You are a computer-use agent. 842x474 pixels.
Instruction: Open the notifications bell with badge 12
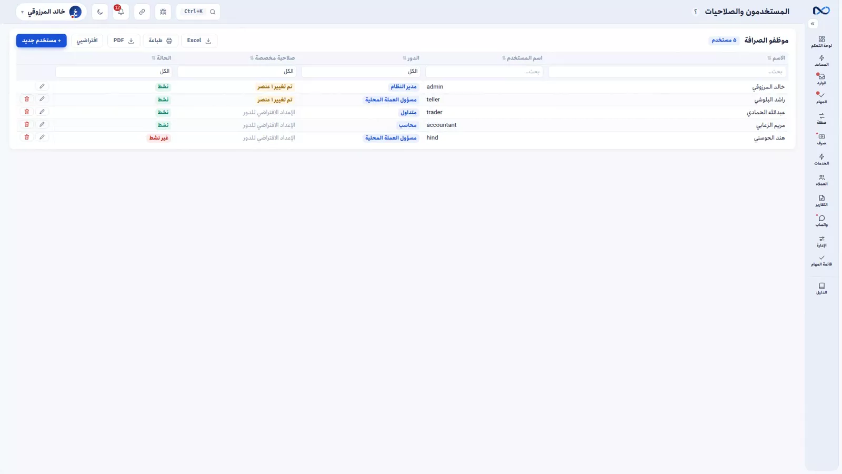click(121, 12)
